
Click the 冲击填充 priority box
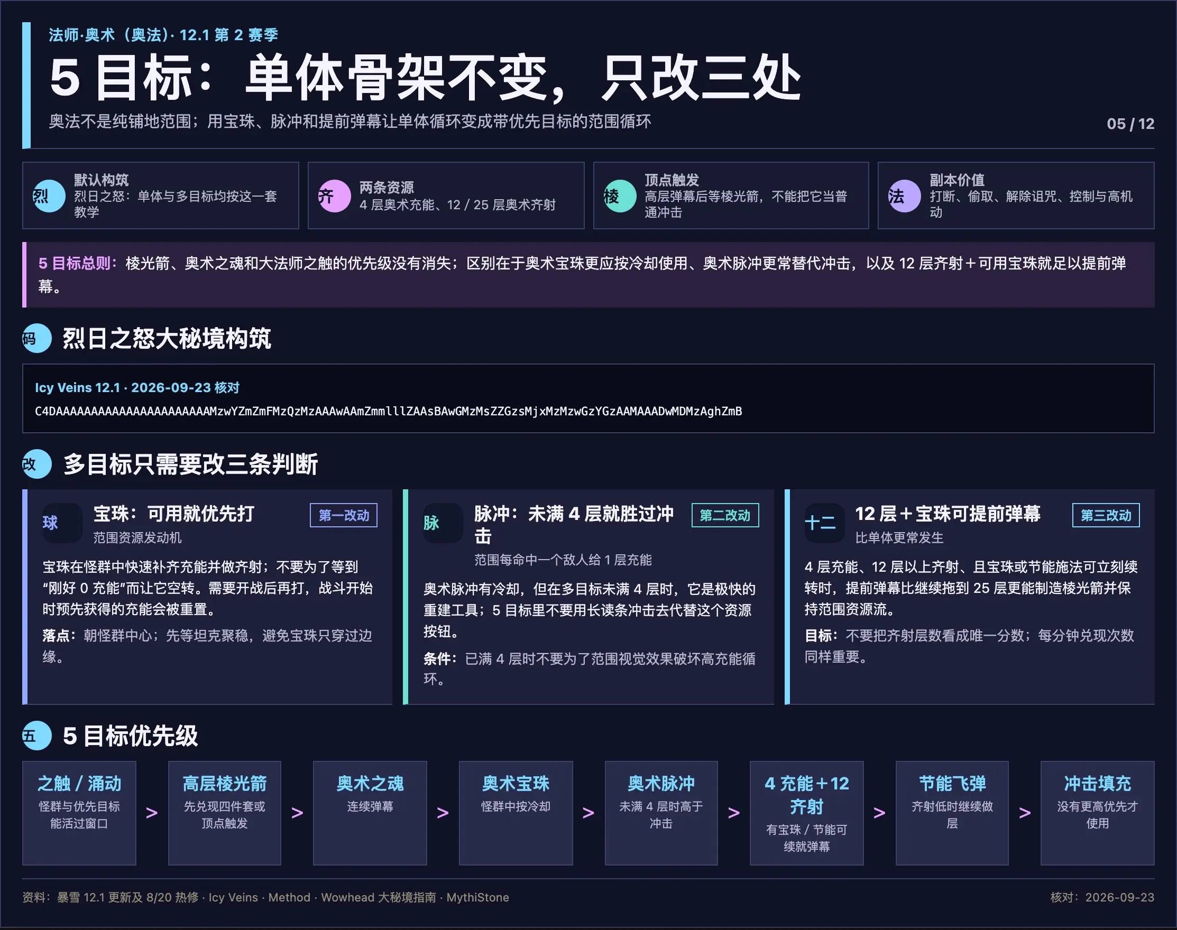pos(1098,813)
